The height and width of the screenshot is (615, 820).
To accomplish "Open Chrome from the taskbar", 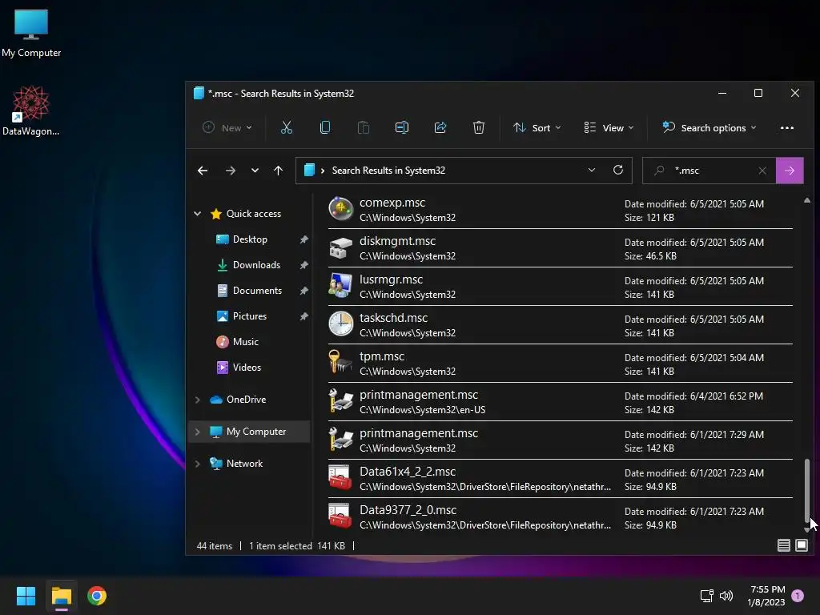I will pos(97,596).
